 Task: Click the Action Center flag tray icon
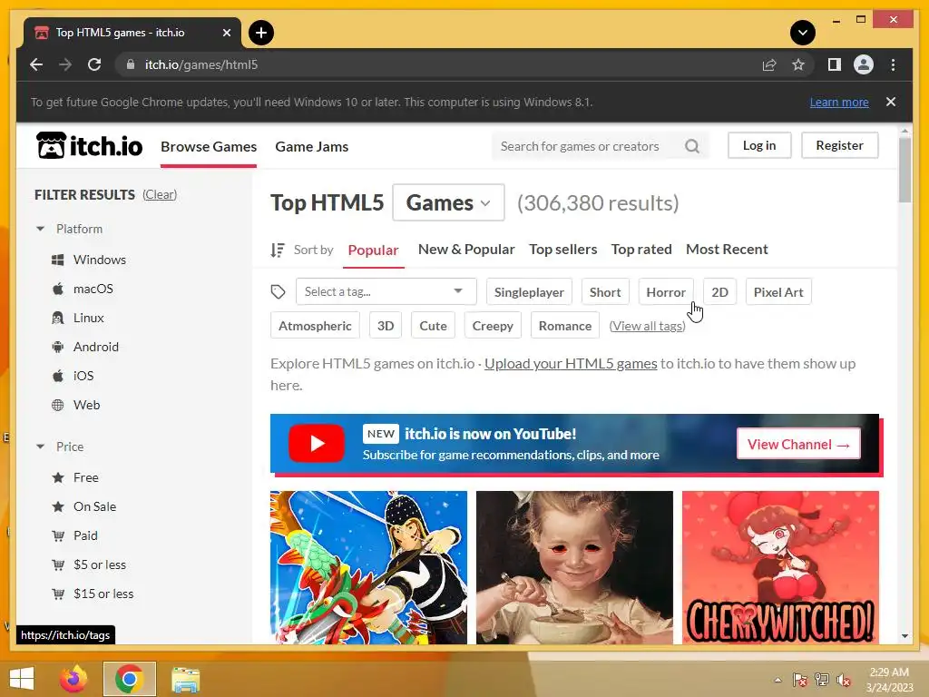(x=800, y=679)
